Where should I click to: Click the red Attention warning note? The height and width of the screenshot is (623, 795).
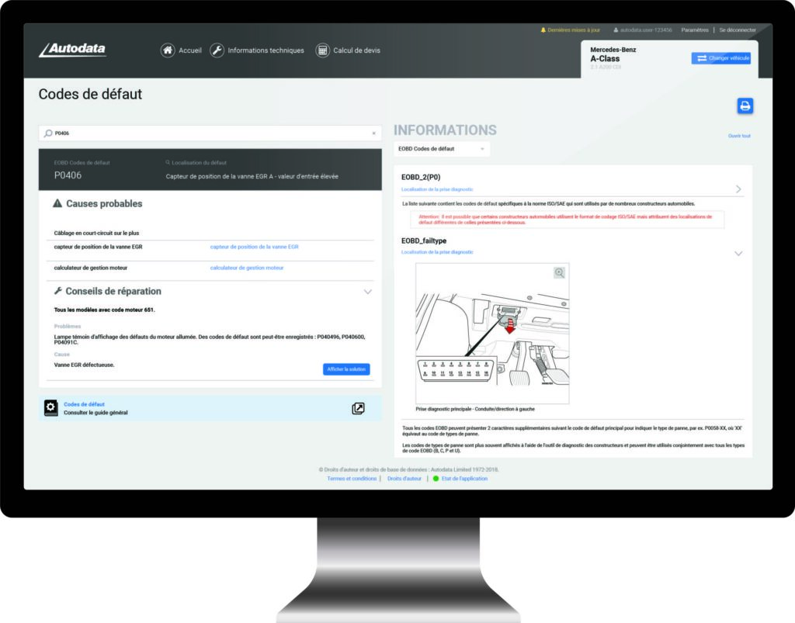click(567, 220)
